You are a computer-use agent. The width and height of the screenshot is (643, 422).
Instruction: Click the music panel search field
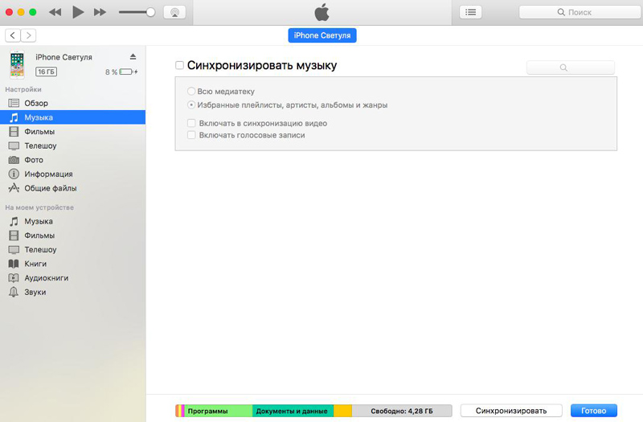point(571,68)
